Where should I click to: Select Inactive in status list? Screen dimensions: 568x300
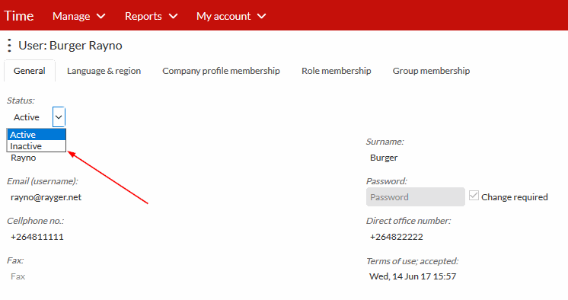point(37,146)
